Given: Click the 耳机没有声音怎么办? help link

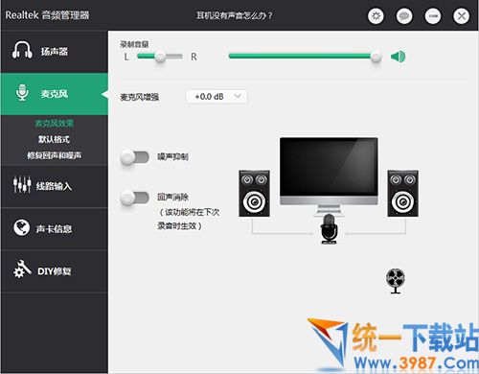Looking at the screenshot, I should (235, 15).
